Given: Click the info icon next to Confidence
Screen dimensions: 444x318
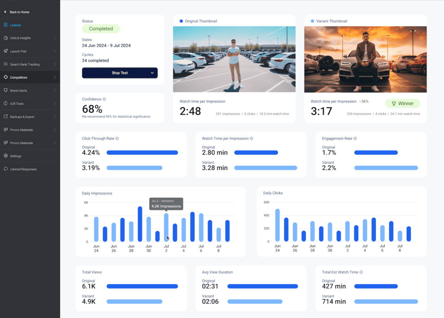Looking at the screenshot, I should [104, 99].
